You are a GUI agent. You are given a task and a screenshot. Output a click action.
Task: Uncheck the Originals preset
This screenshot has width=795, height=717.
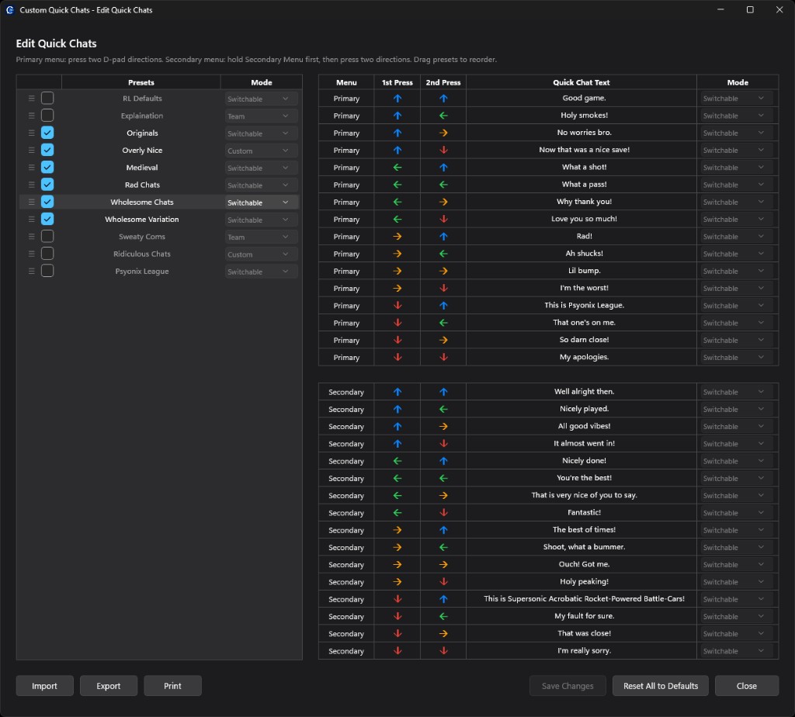pos(47,133)
